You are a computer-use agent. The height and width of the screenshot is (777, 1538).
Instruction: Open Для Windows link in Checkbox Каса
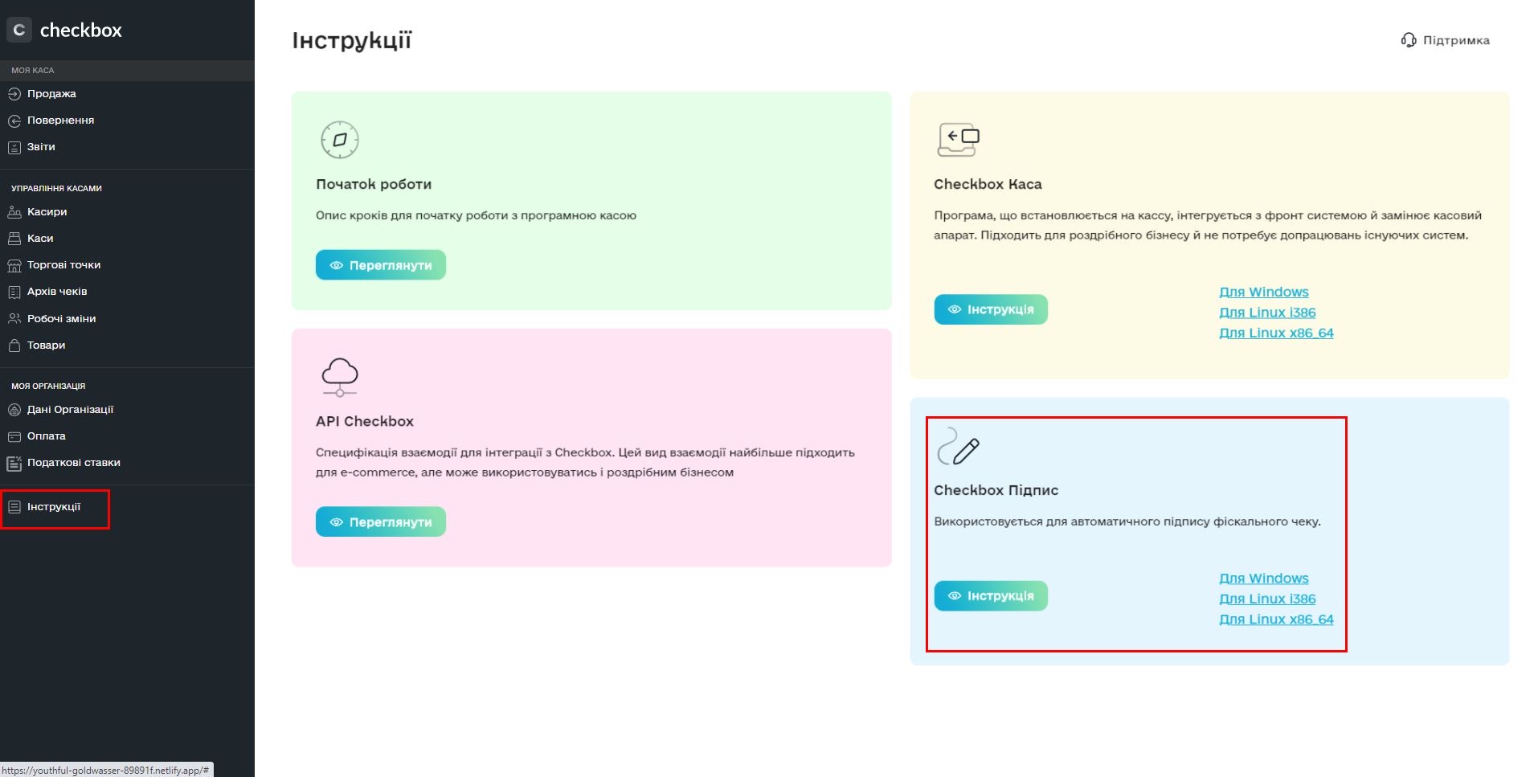point(1264,292)
